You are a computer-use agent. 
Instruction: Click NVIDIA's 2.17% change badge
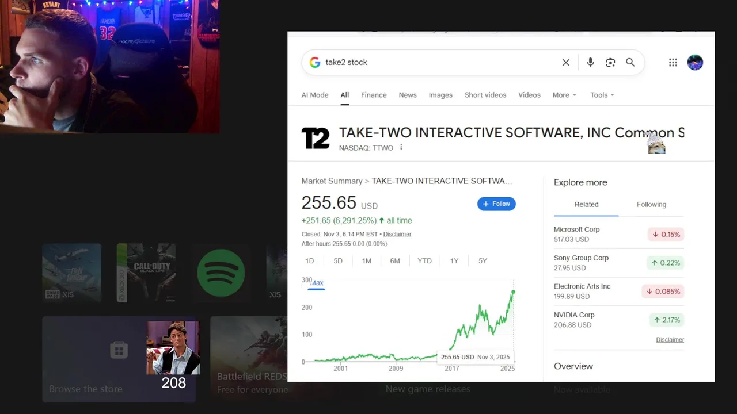pos(666,320)
